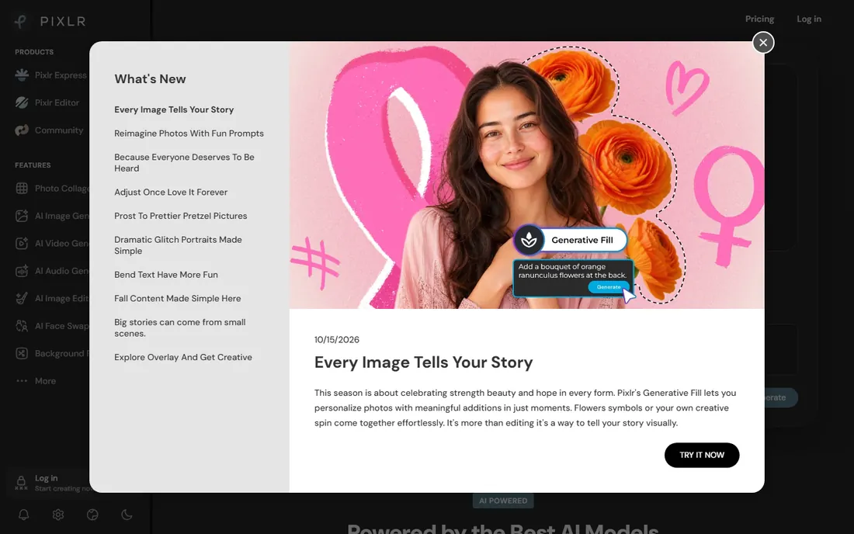The image size is (854, 534).
Task: Open notifications bell icon
Action: click(x=23, y=515)
